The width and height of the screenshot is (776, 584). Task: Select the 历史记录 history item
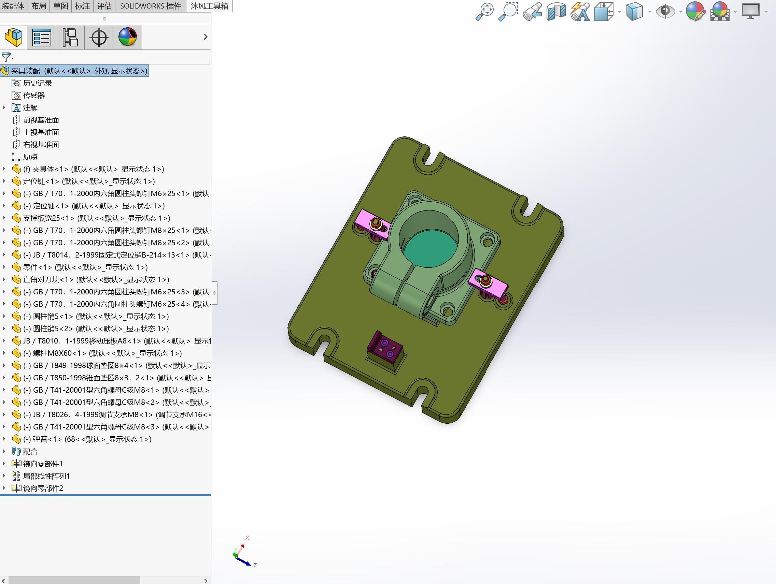click(32, 83)
